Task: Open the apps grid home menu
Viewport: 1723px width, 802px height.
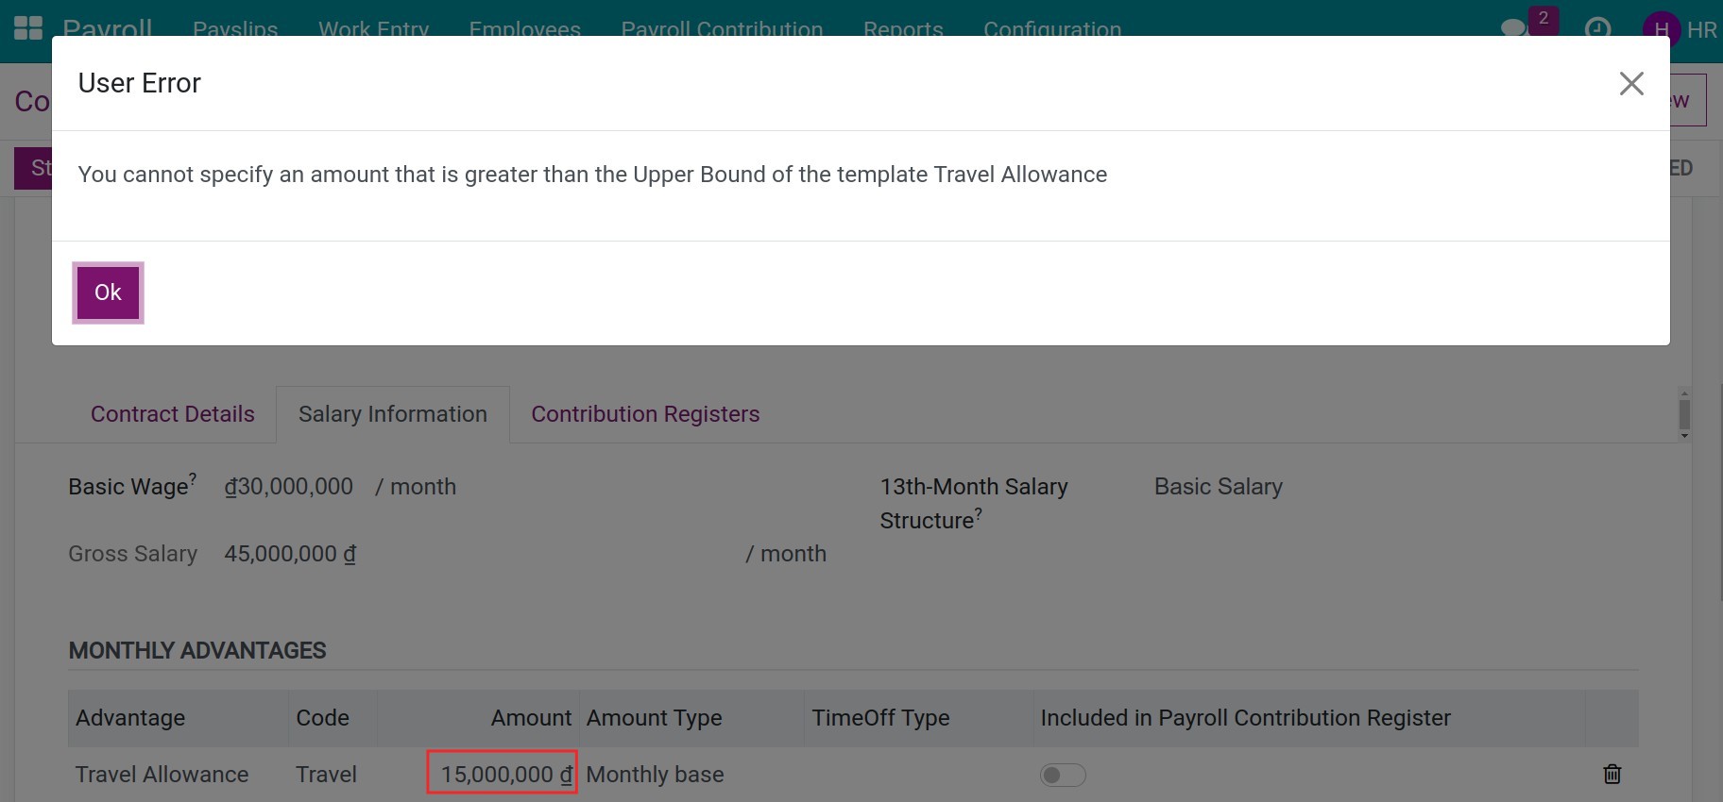Action: coord(28,27)
